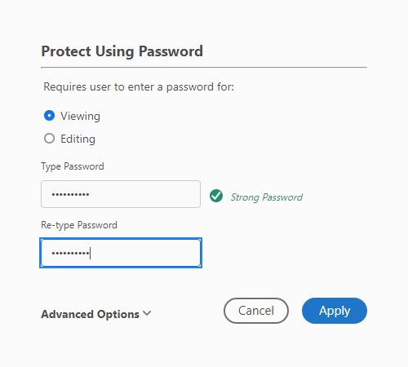Click the green strong password checkmark icon
Screen dimensions: 408x367
[x=216, y=196]
